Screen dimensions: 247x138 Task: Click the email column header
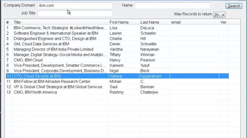tap(176, 22)
